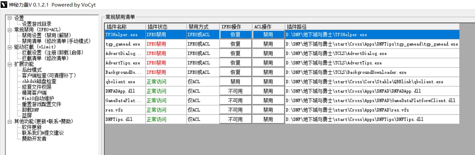This screenshot has height=155, width=475.
Task: Open 软件更新 item
Action: (32, 127)
